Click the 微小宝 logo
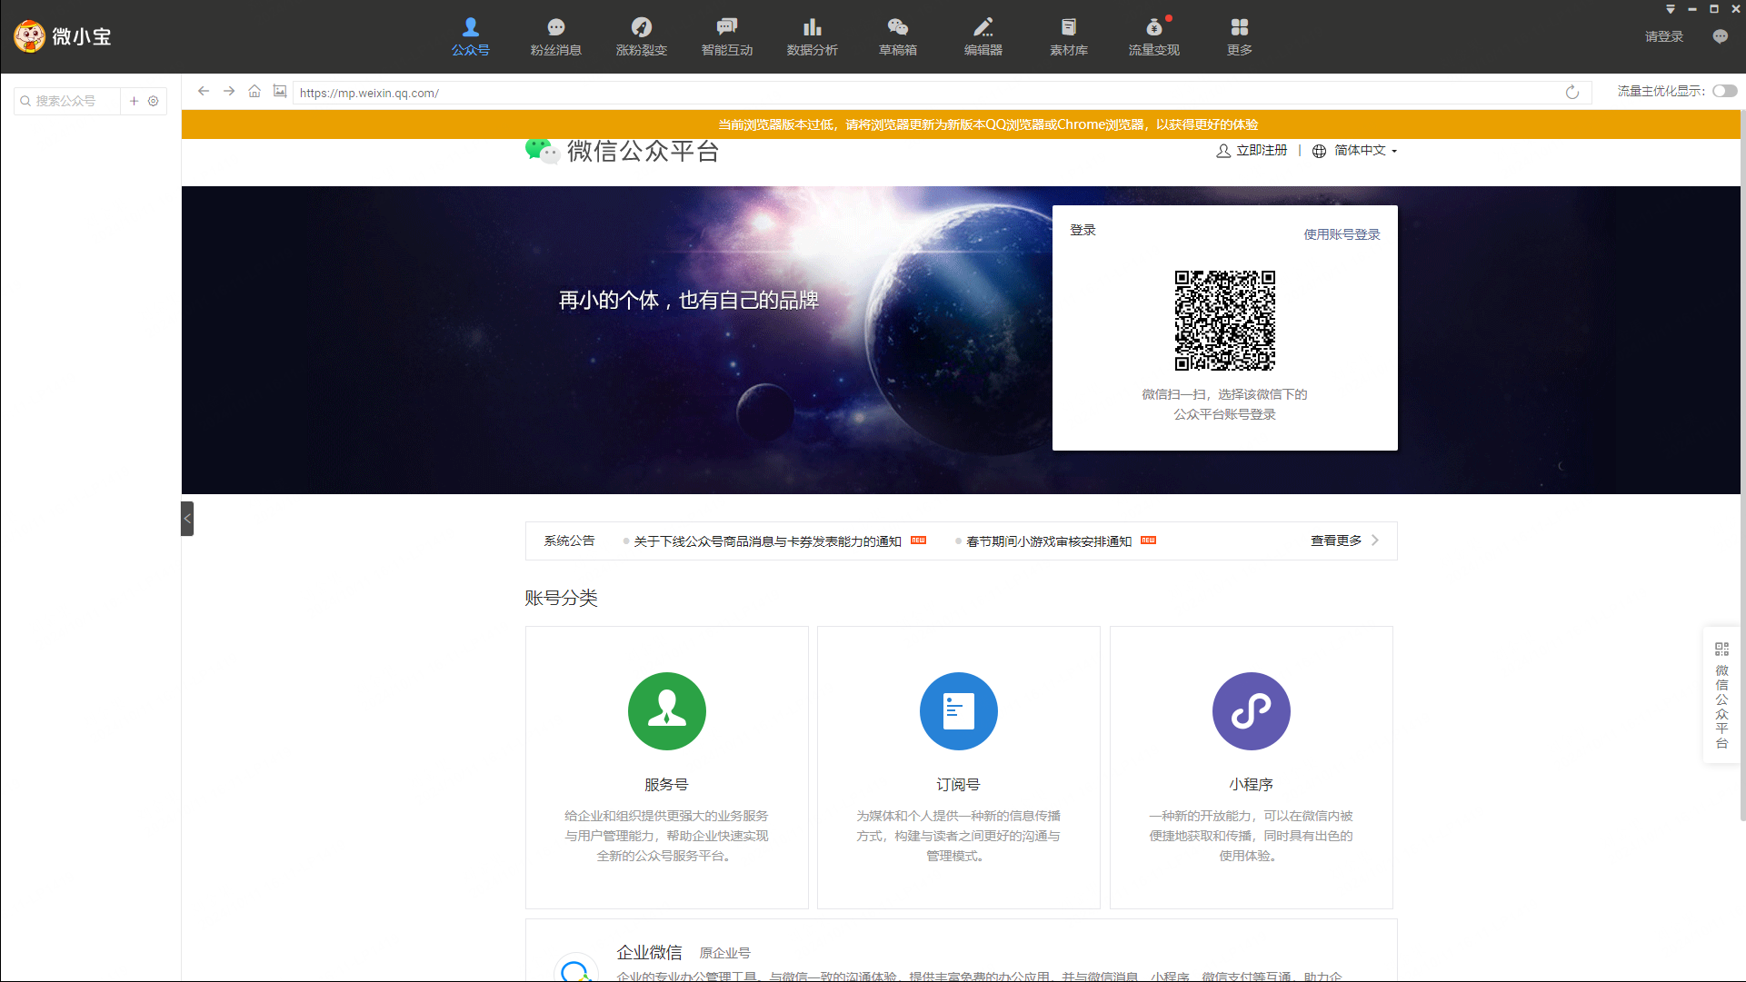 coord(63,36)
